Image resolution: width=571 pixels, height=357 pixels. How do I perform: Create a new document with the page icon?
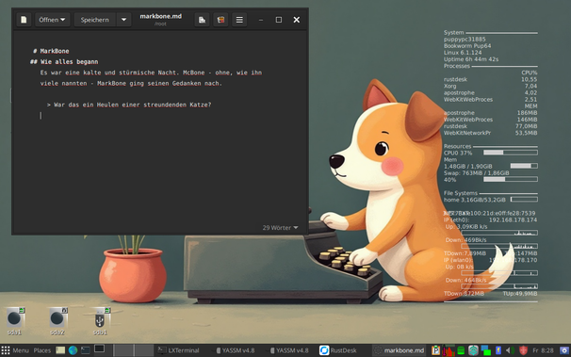24,20
